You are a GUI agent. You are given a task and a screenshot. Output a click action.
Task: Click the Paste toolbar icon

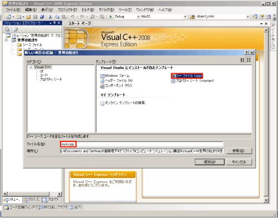[64, 17]
